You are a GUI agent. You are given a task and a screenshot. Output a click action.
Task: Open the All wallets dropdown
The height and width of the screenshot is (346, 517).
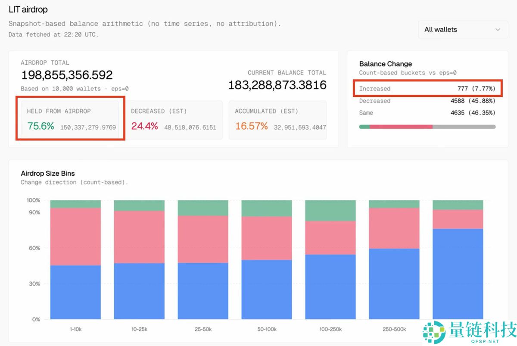pyautogui.click(x=463, y=30)
